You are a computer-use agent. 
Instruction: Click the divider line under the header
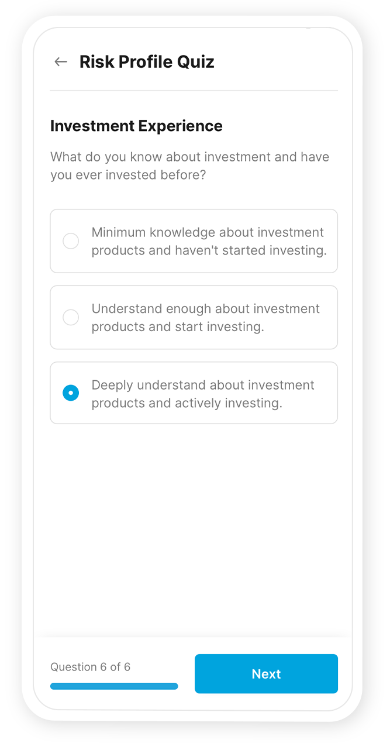194,91
